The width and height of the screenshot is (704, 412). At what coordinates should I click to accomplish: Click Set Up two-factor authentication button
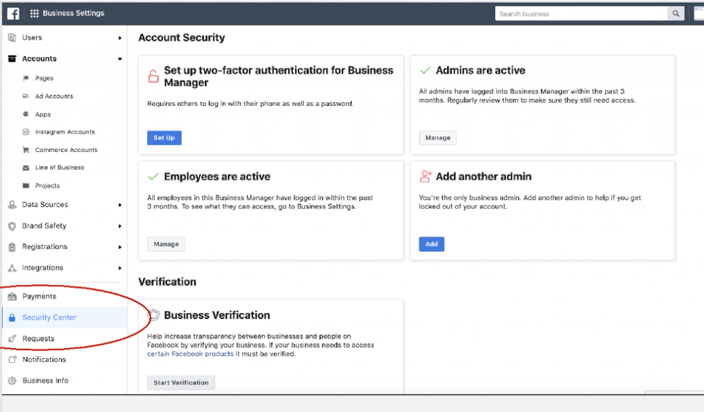pyautogui.click(x=164, y=138)
